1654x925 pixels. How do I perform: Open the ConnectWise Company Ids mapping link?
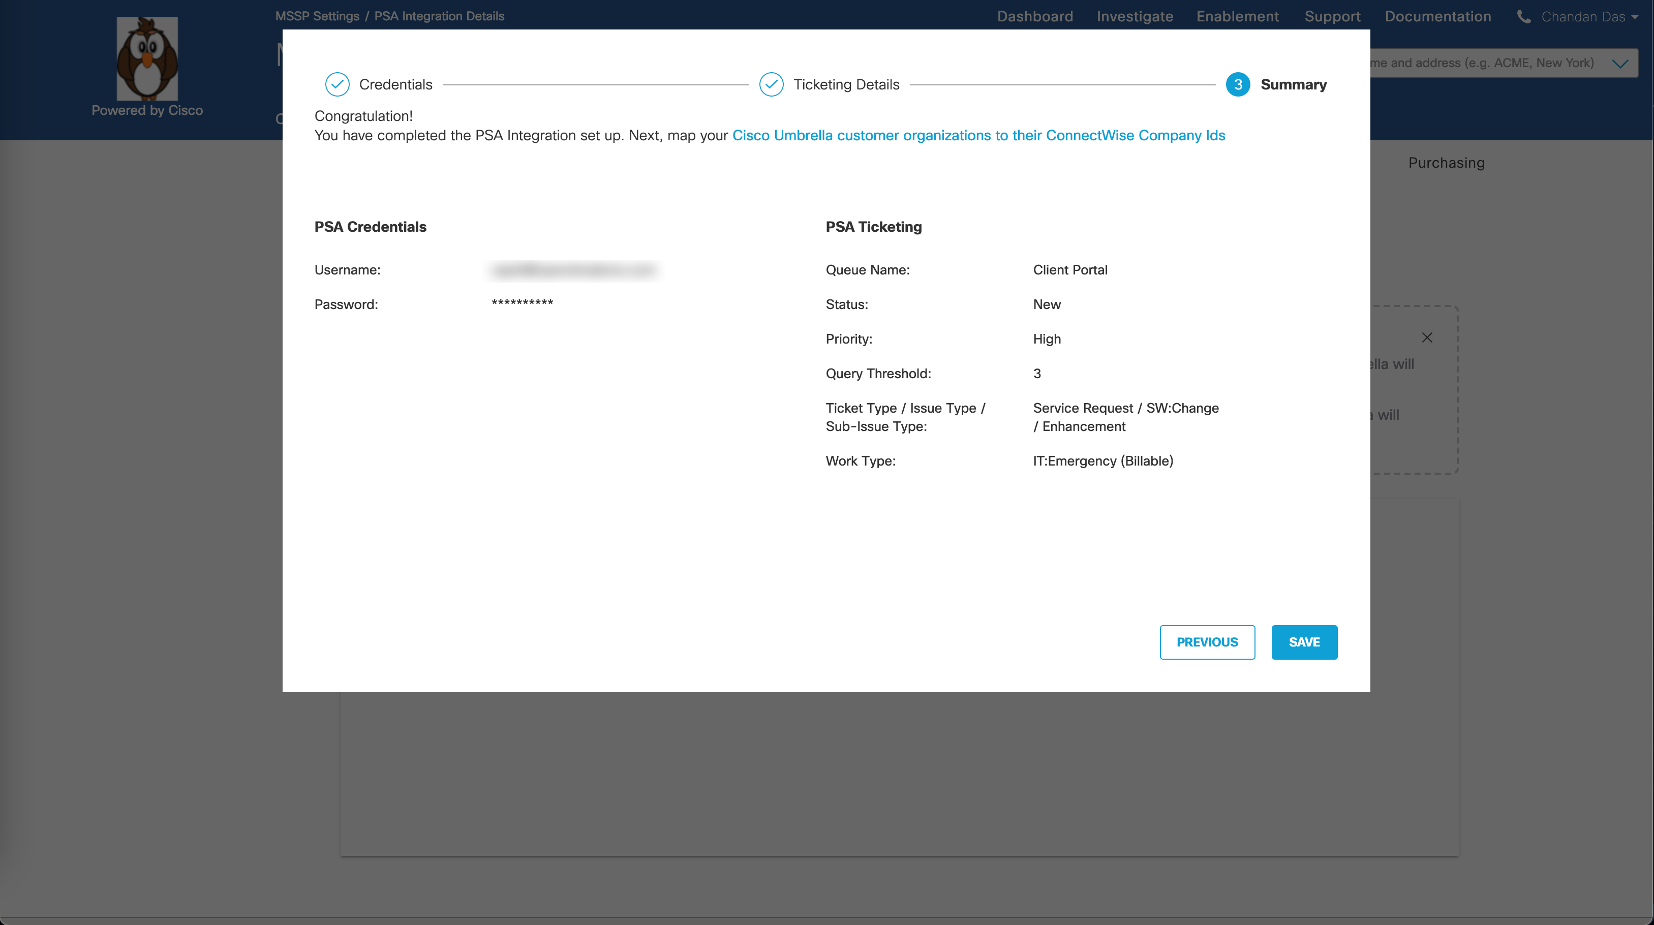pos(978,135)
